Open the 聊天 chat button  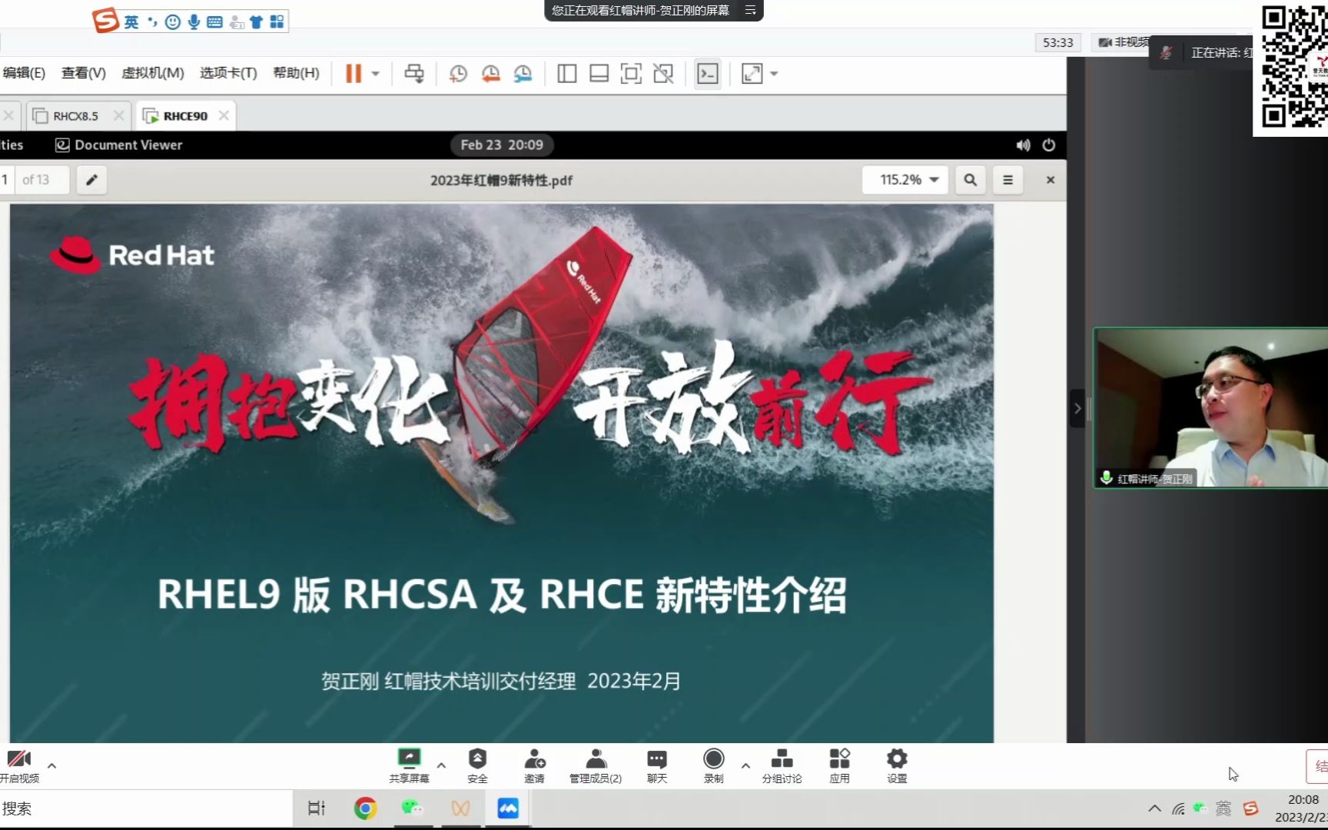[657, 766]
